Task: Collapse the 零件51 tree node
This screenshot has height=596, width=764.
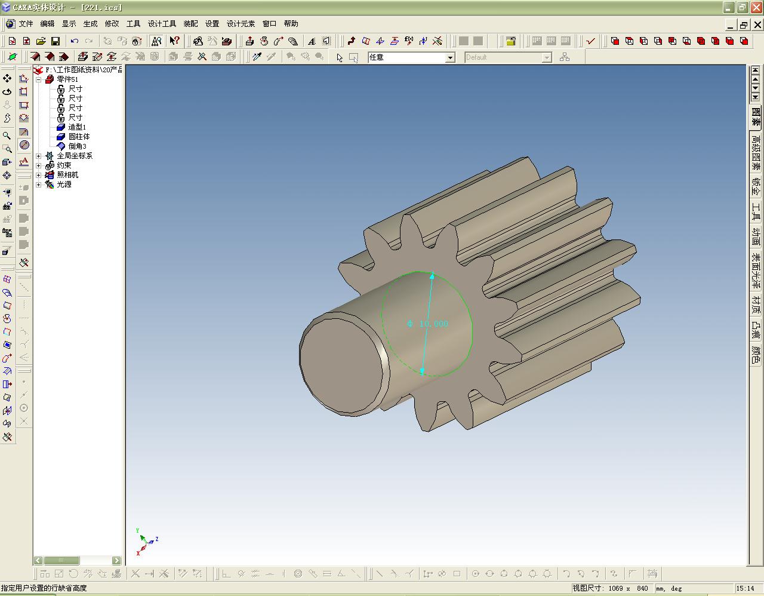Action: click(39, 79)
